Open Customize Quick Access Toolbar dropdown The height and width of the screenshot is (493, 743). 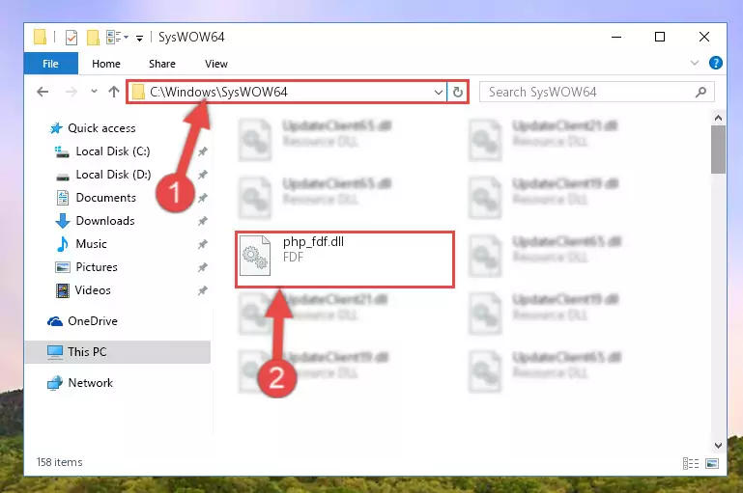click(139, 38)
